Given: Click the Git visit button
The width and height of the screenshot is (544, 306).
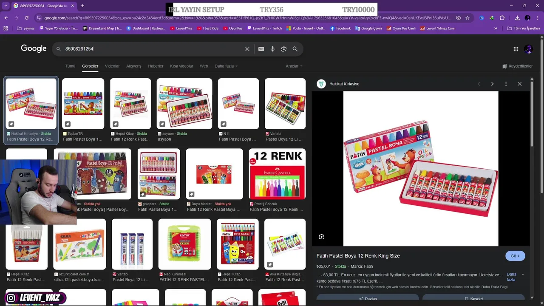Looking at the screenshot, I should pyautogui.click(x=515, y=256).
